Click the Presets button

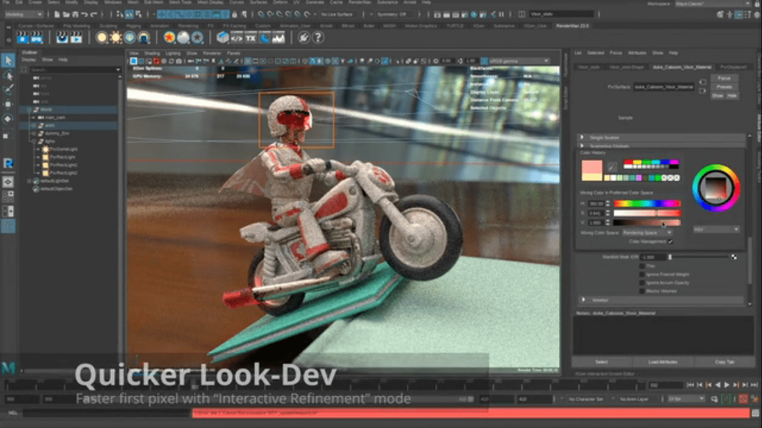pyautogui.click(x=724, y=87)
